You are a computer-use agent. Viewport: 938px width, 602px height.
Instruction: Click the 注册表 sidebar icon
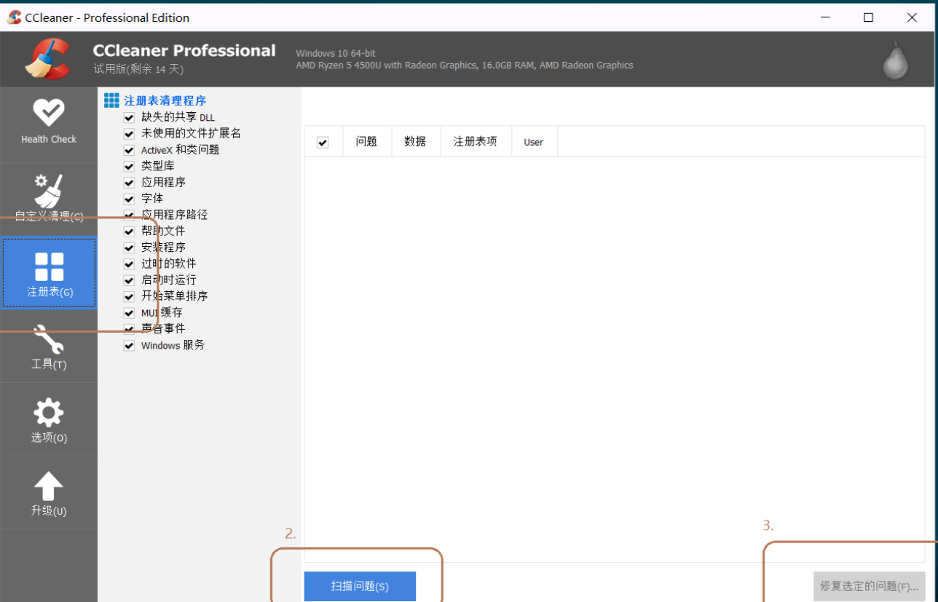48,272
